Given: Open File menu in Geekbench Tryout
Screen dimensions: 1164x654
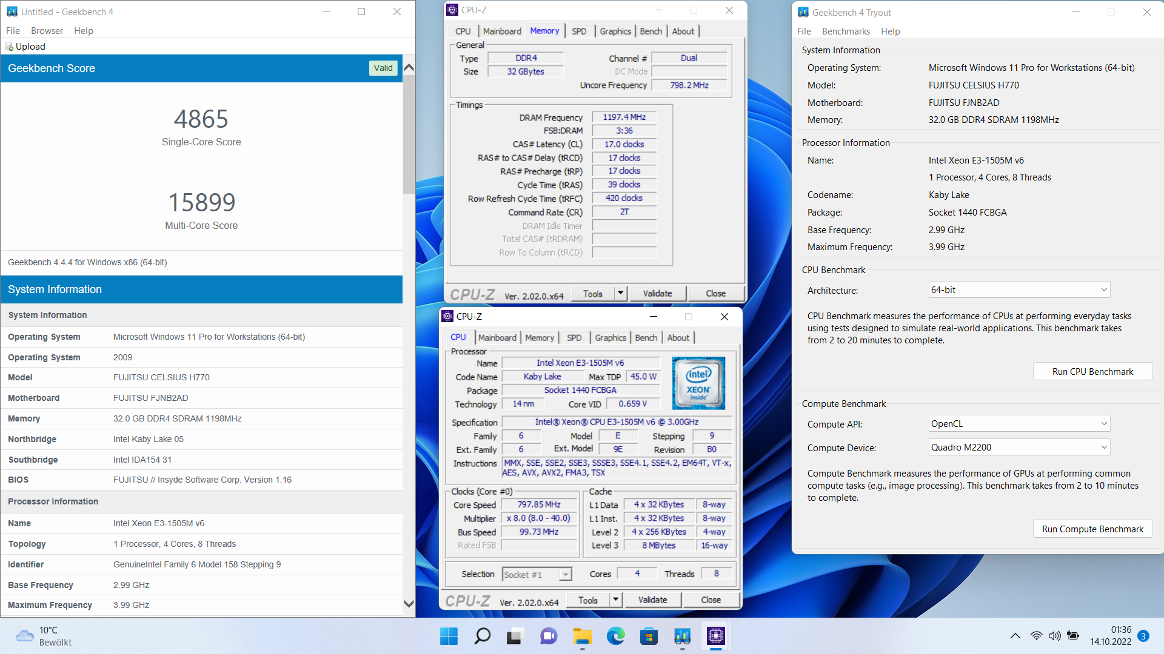Looking at the screenshot, I should (804, 31).
